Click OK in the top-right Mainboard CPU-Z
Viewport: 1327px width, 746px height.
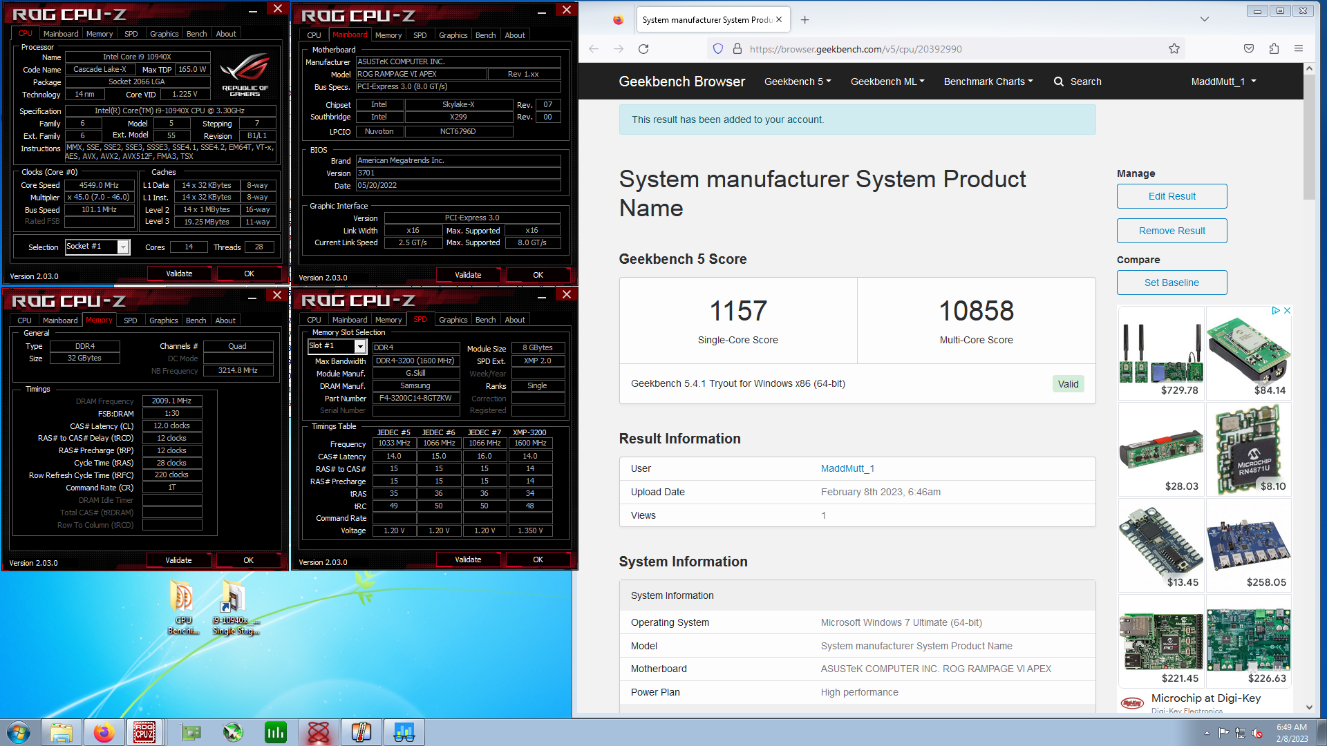[x=538, y=276]
